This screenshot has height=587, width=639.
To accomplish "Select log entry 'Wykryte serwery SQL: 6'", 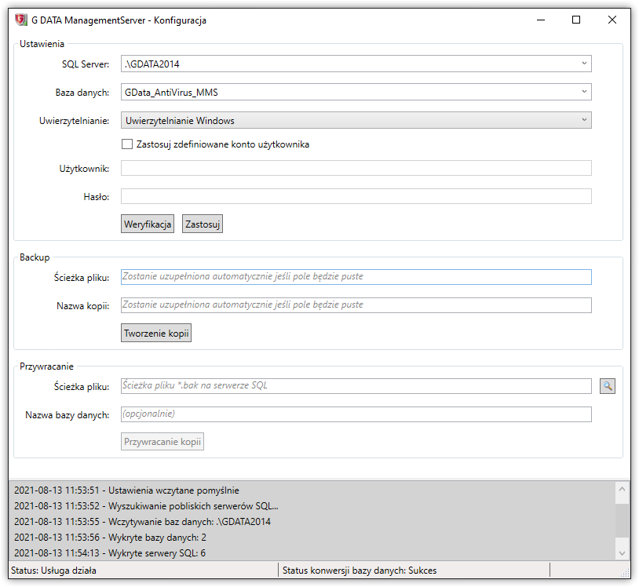I will [x=110, y=552].
